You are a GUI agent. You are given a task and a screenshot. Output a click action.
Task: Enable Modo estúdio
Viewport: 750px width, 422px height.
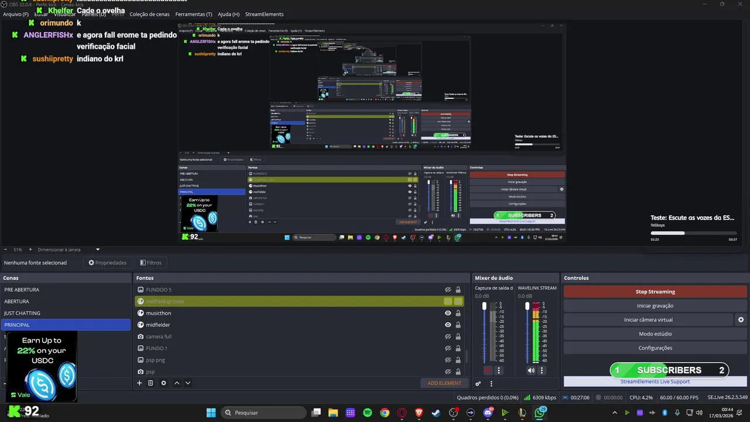click(x=655, y=334)
